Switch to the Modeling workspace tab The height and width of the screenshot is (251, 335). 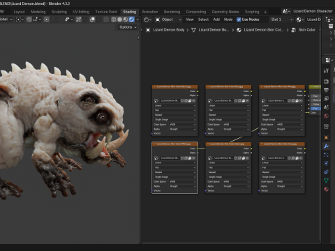tap(38, 12)
